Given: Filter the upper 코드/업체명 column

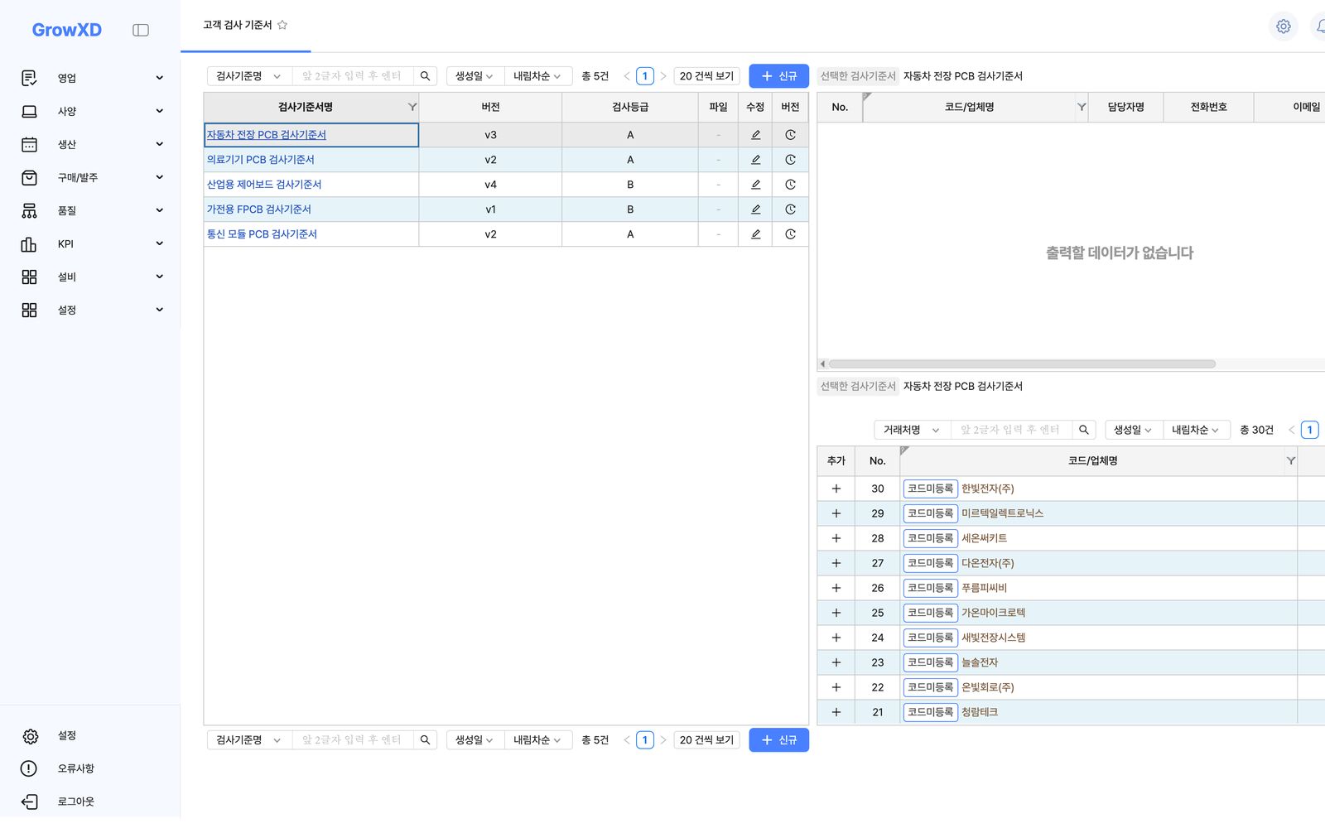Looking at the screenshot, I should [x=1081, y=107].
